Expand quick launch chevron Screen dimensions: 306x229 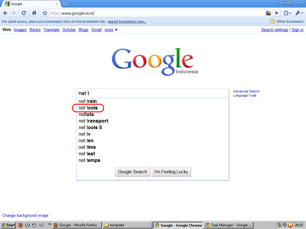[50, 224]
